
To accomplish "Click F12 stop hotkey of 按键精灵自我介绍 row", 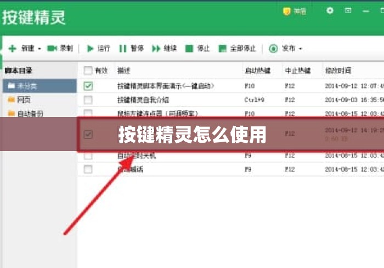I will [x=290, y=100].
